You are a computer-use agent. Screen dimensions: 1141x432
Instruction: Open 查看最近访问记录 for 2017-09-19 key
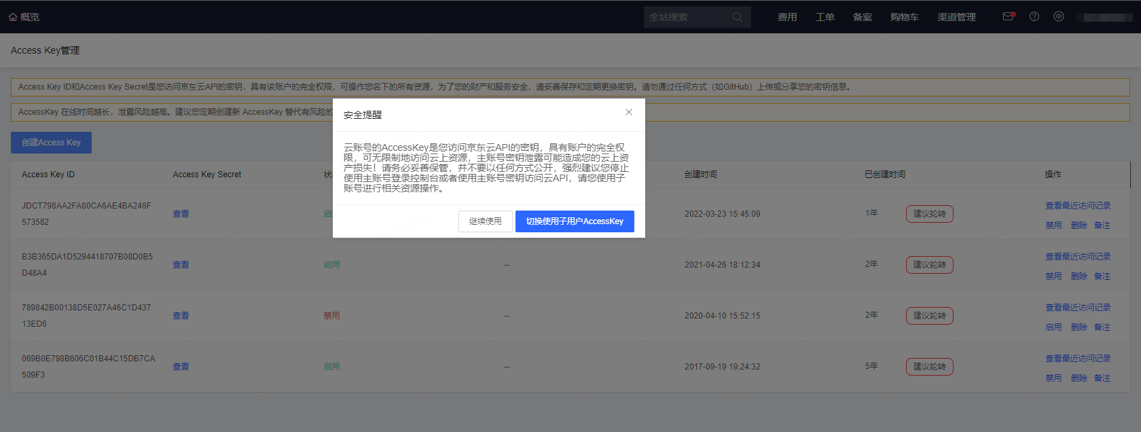point(1078,359)
